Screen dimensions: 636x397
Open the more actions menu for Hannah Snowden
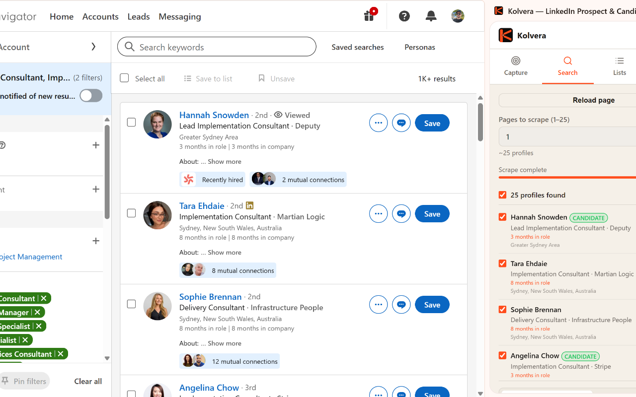pos(379,123)
